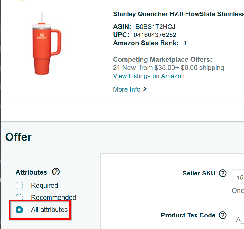Click the UPC number 041604376252
Viewport: 244px width, 229px height.
coord(155,35)
